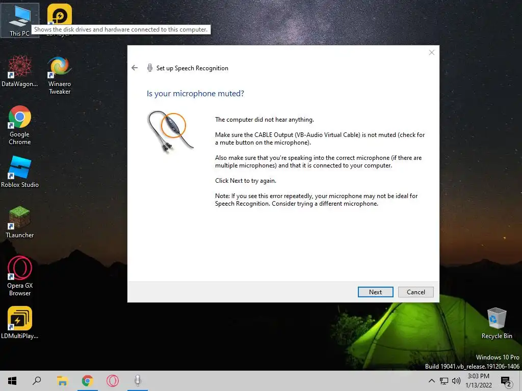
Task: Select the Roblox Studio desktop shortcut
Action: (x=20, y=172)
